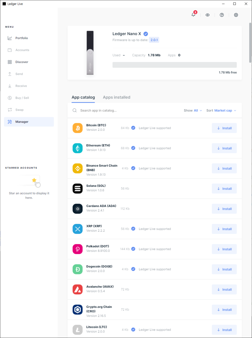Click the Crypto.org Chain app icon
This screenshot has height=338, width=252.
(x=77, y=310)
